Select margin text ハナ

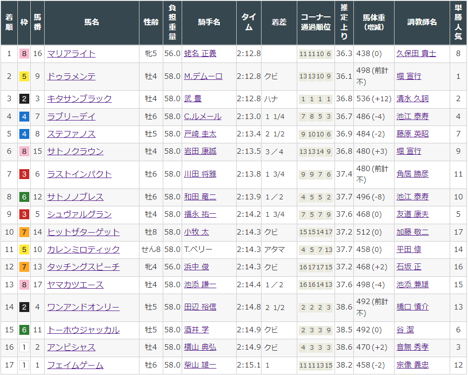[270, 99]
